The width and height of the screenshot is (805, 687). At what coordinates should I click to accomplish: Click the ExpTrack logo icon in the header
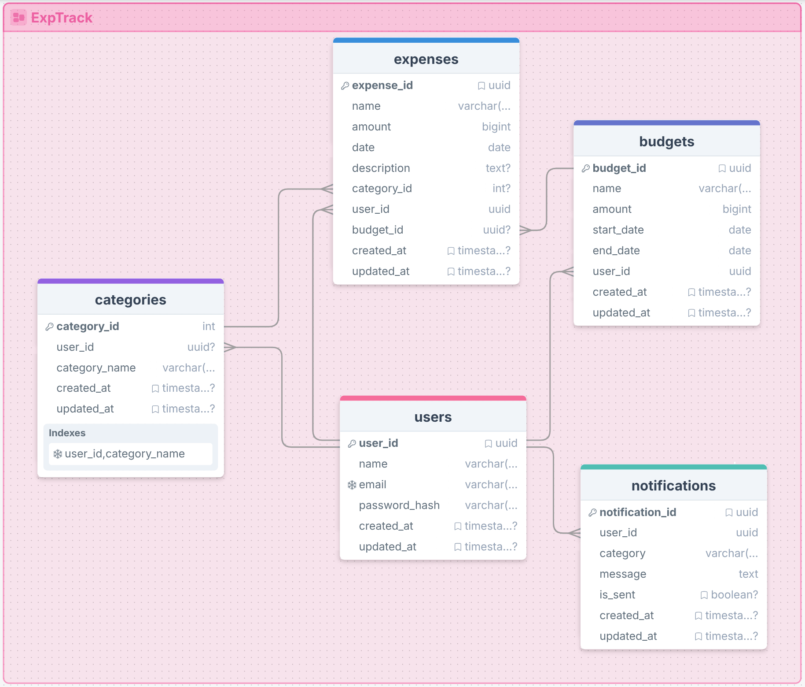pos(18,17)
